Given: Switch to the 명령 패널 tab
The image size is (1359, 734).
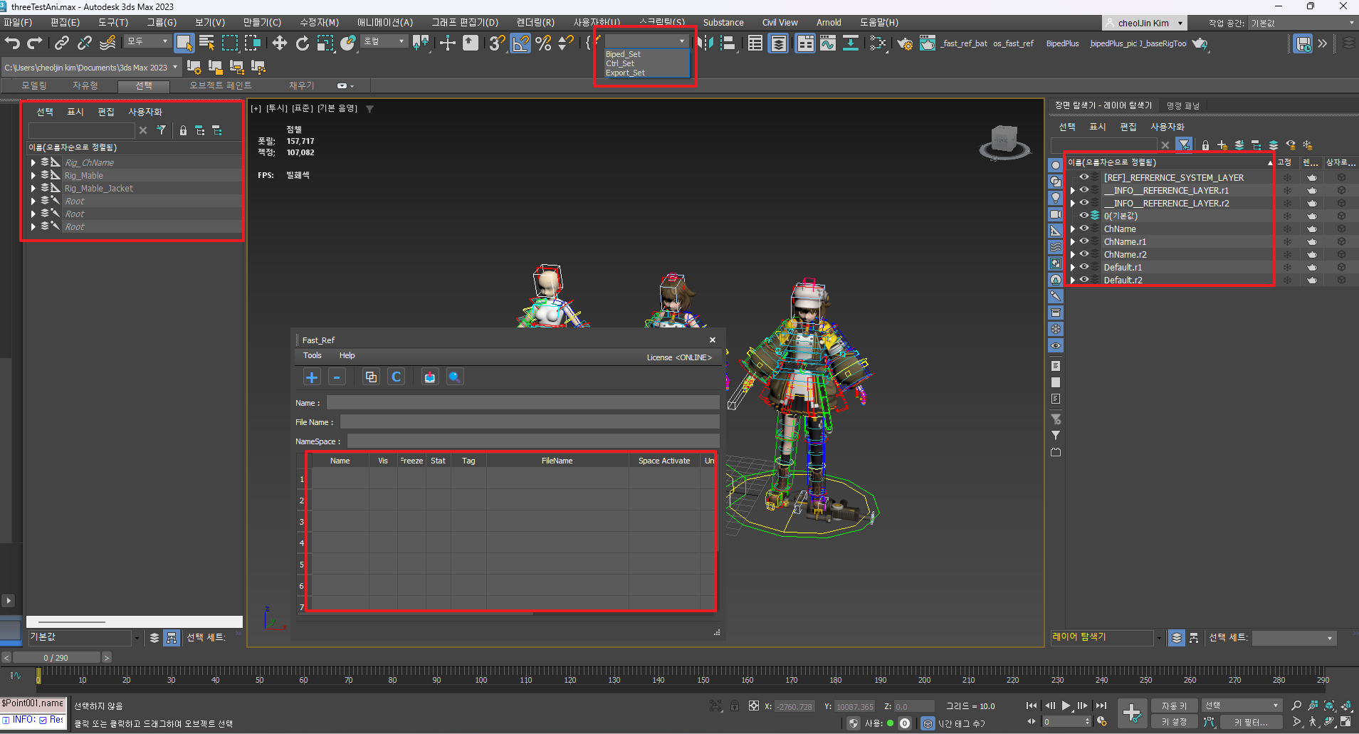Looking at the screenshot, I should tap(1182, 105).
